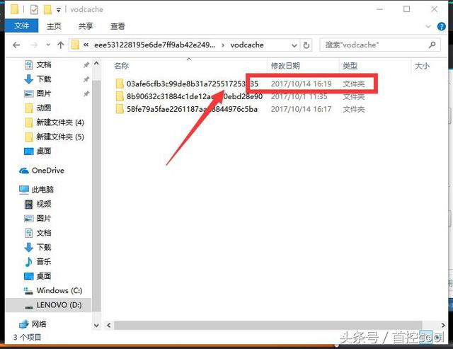Refresh the vodcache folder view
Viewport: 453px width, 349px height.
pos(306,45)
